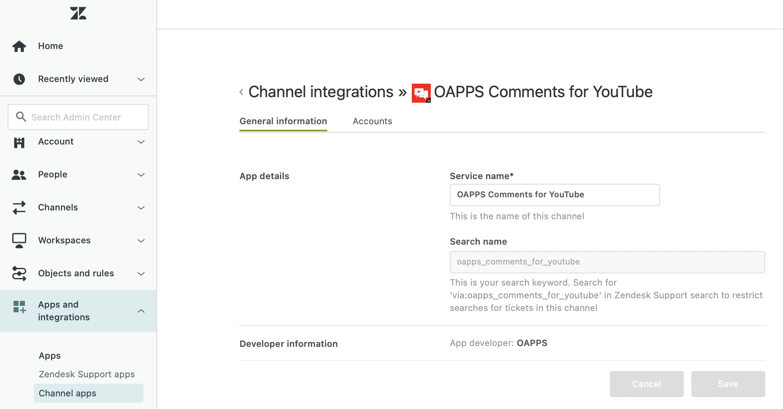Click the Zendesk logo at top

[78, 13]
